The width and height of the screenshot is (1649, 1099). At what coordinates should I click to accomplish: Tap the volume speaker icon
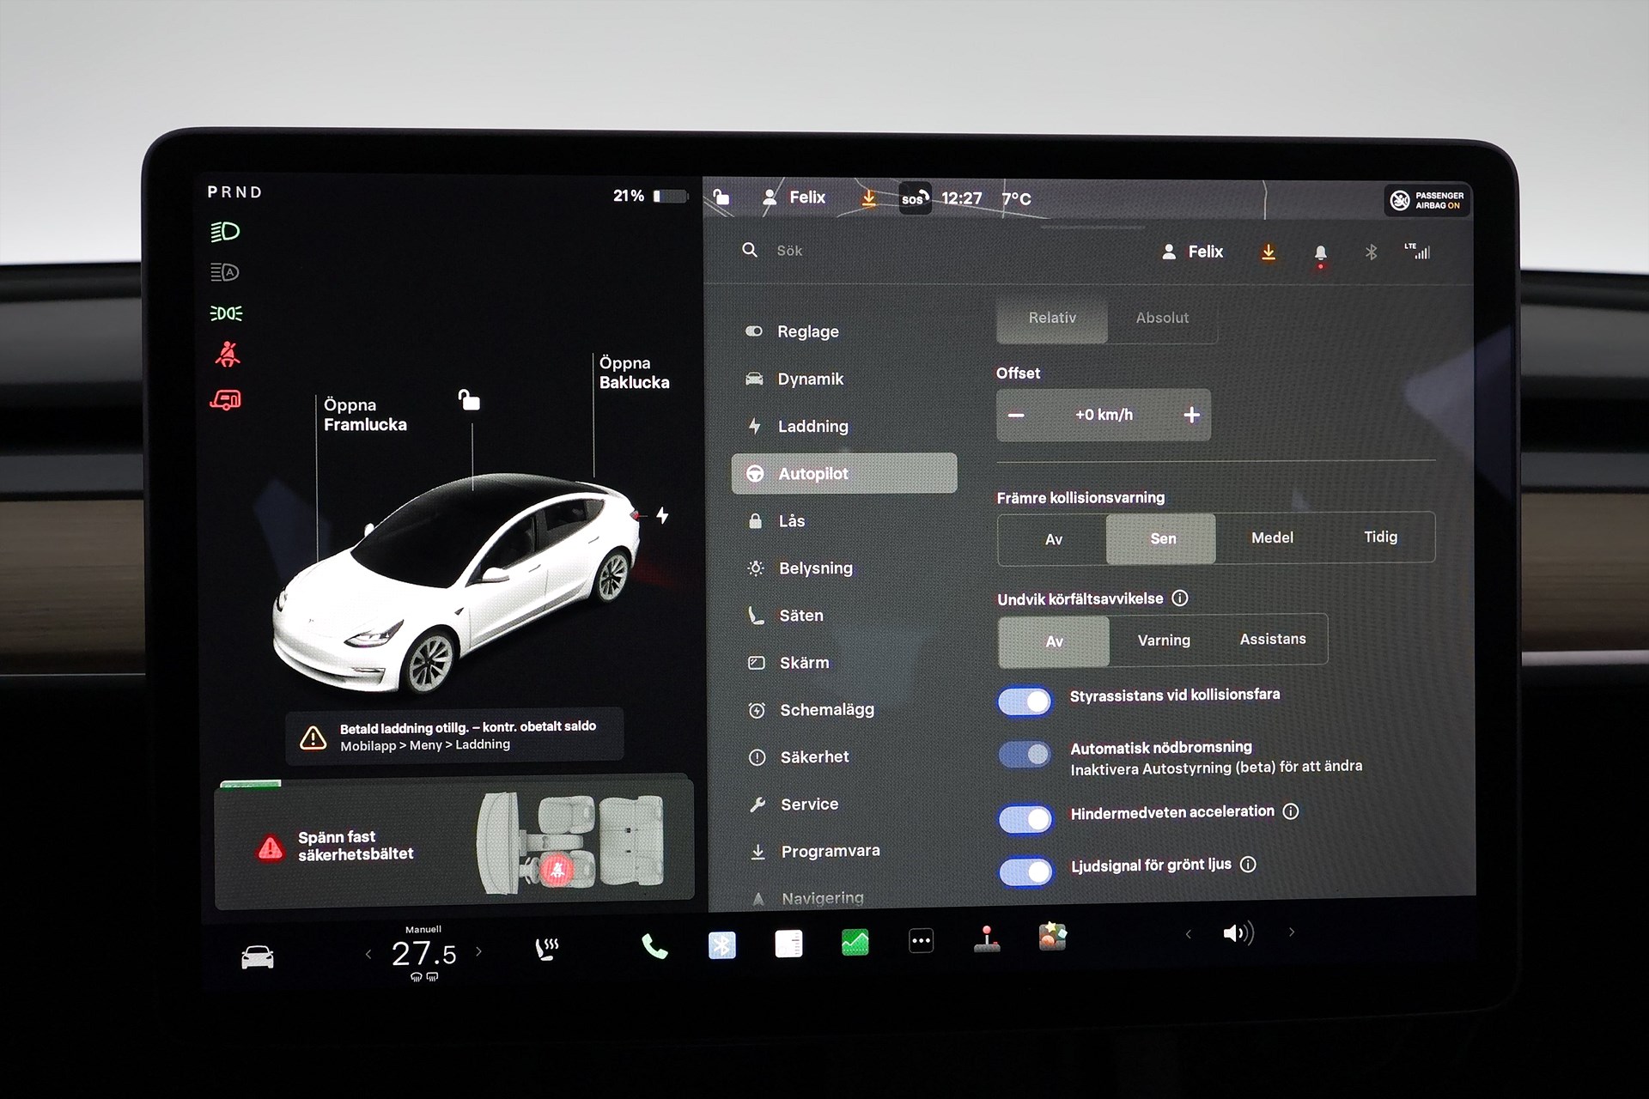[1238, 933]
